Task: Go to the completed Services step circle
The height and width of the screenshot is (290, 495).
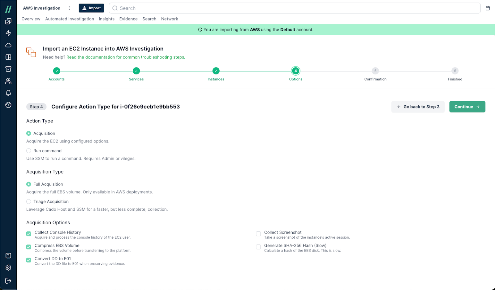Action: (136, 71)
